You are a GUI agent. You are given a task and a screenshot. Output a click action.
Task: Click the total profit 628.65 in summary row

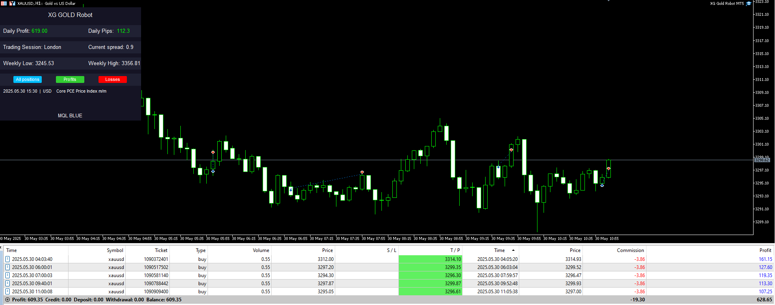pyautogui.click(x=764, y=300)
